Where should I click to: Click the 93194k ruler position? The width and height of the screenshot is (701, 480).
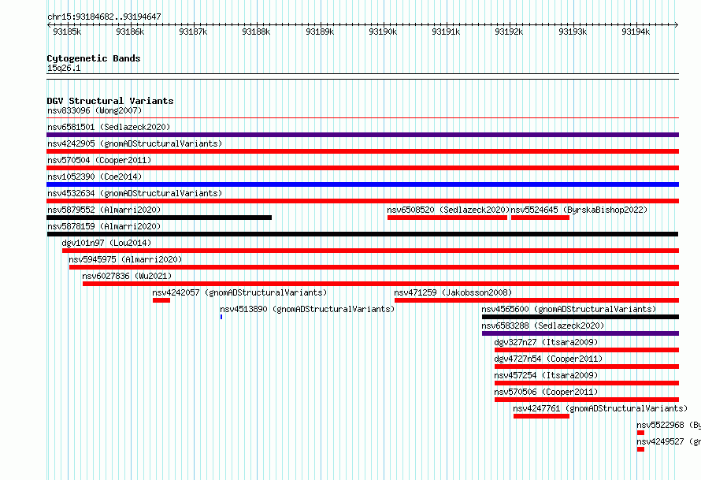tap(636, 32)
